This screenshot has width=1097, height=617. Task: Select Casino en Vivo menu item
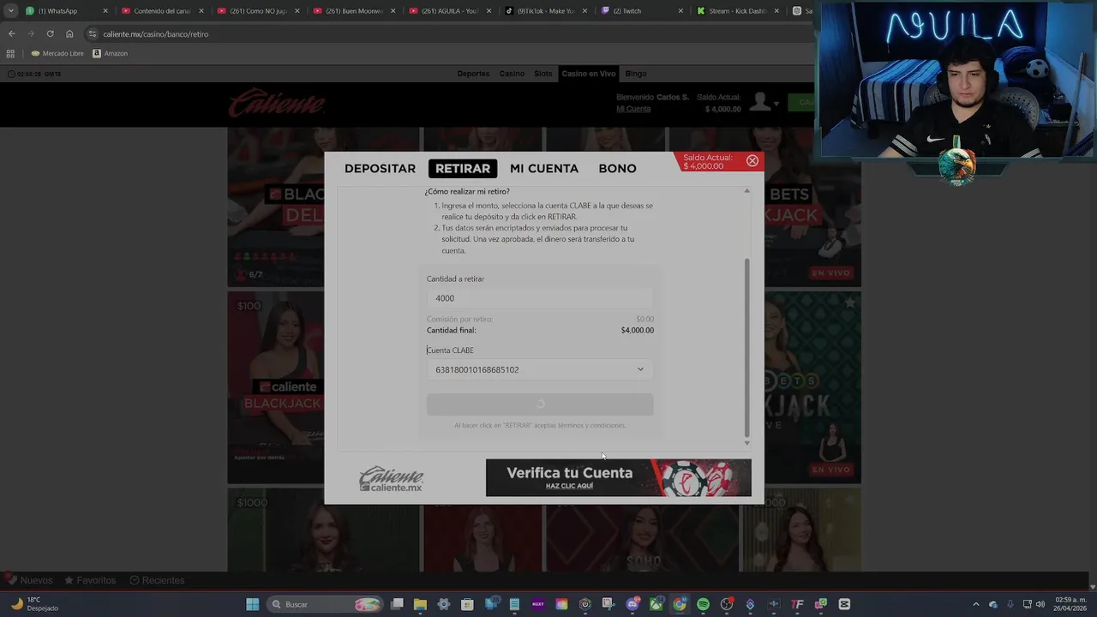[589, 74]
